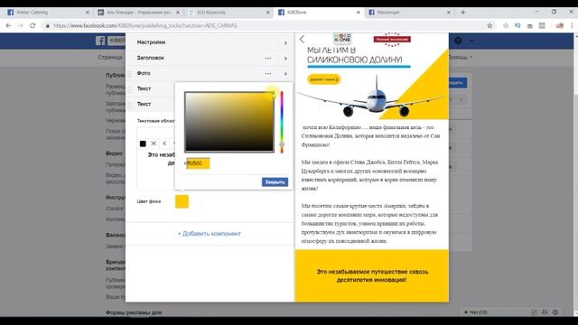This screenshot has width=578, height=325.
Task: Toggle bold with the Ж button
Action: 154,144
